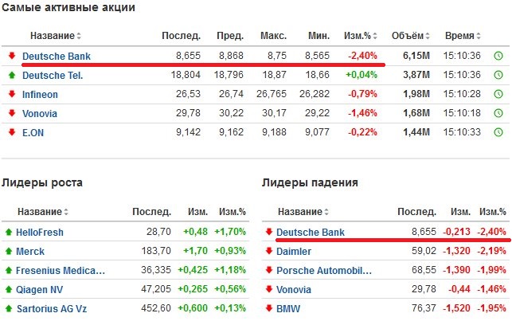Screen dimensions: 512x321
Task: Click the clock icon in E.ON row
Action: tap(498, 132)
